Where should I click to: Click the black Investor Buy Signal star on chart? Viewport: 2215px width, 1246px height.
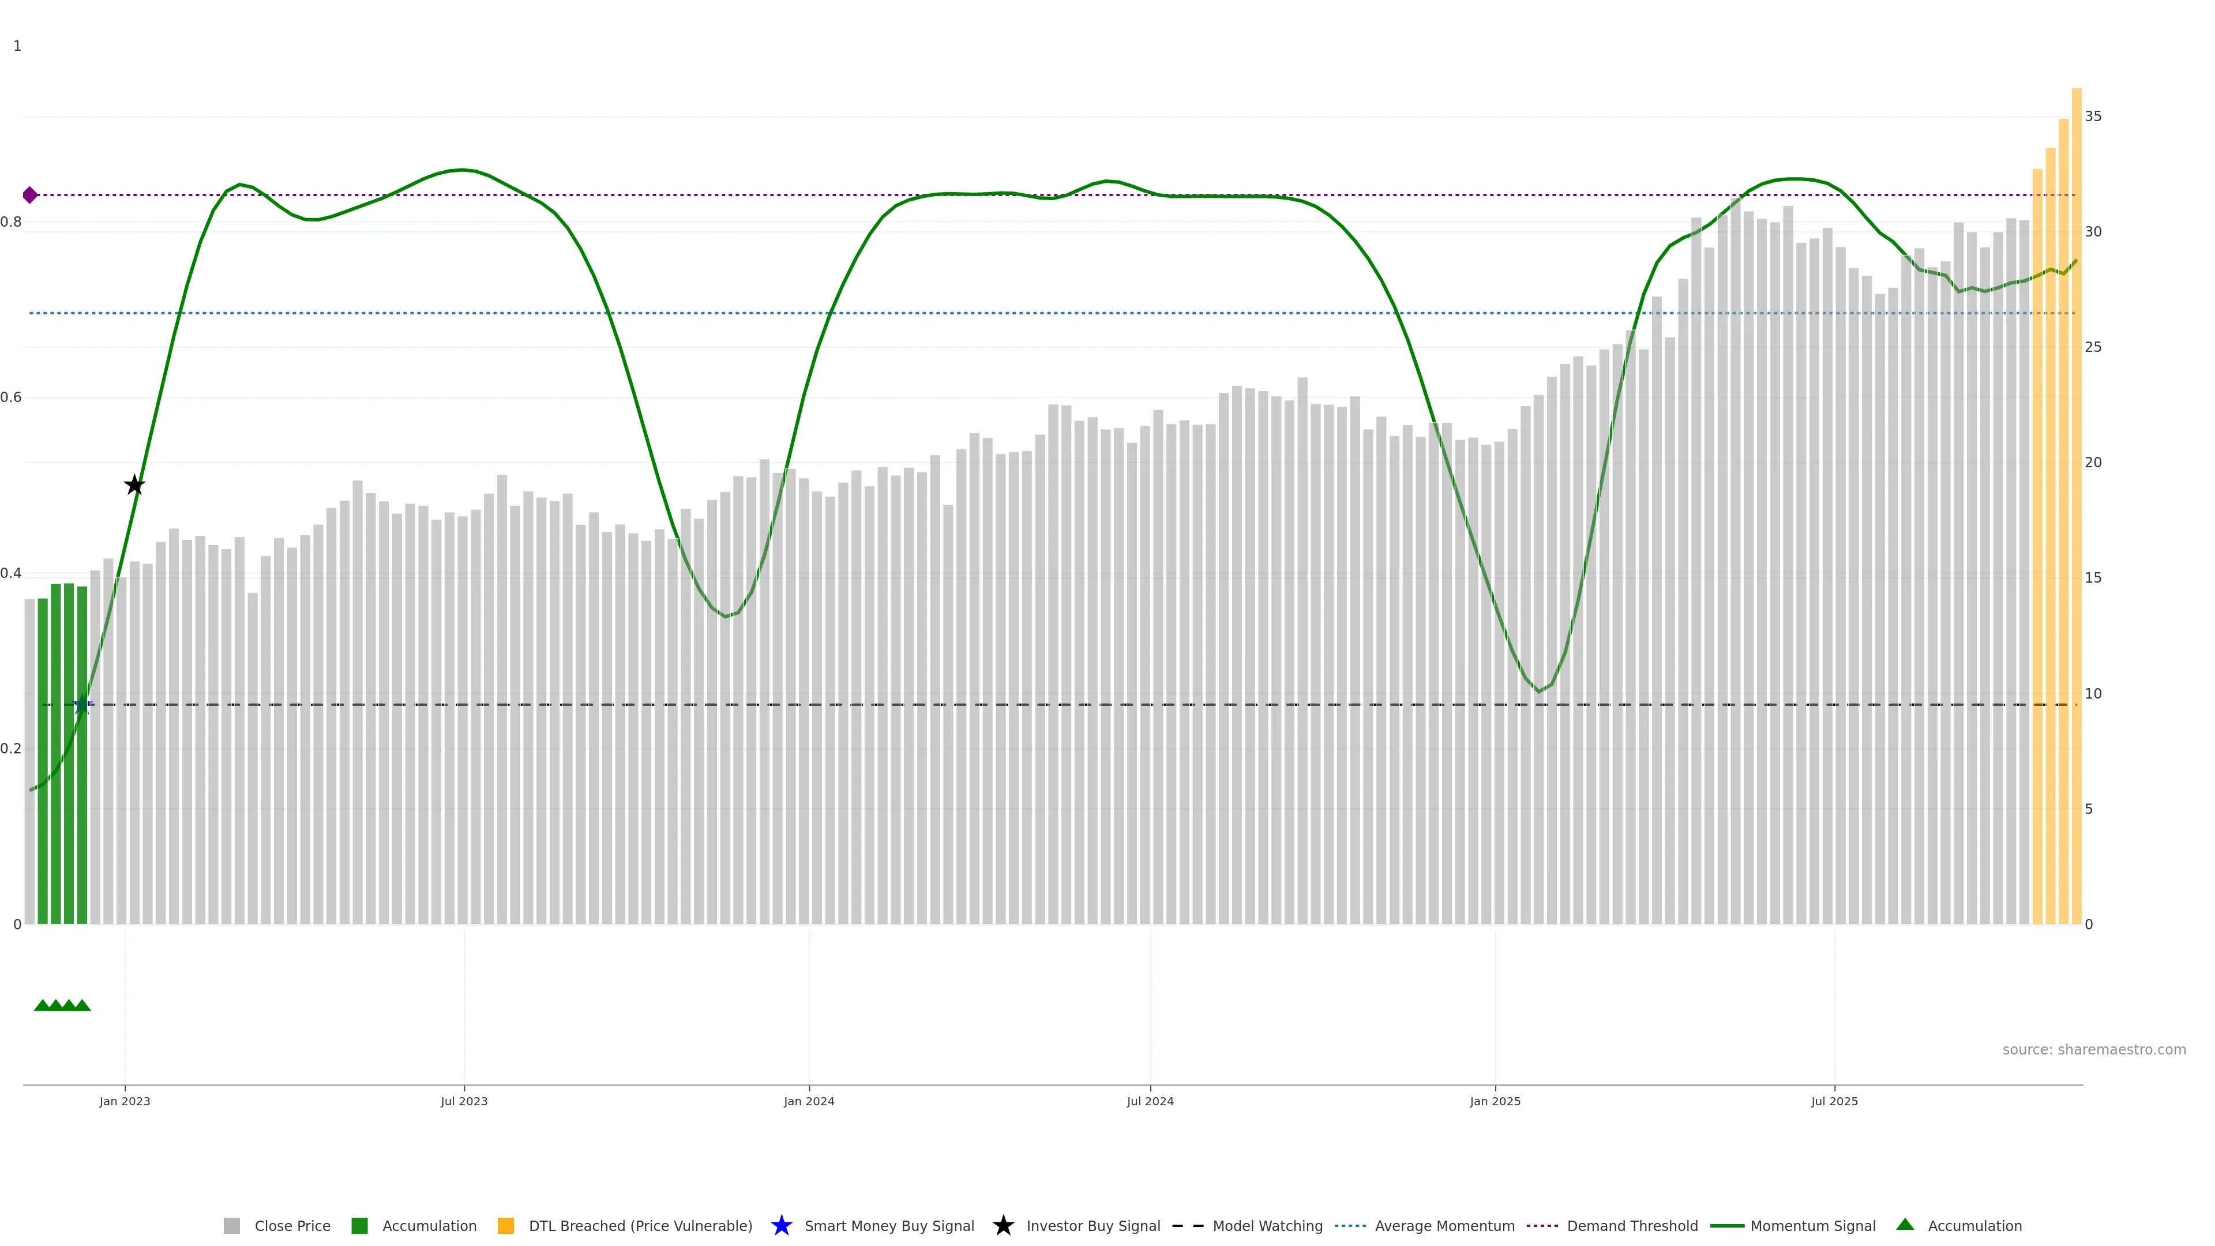[x=134, y=485]
